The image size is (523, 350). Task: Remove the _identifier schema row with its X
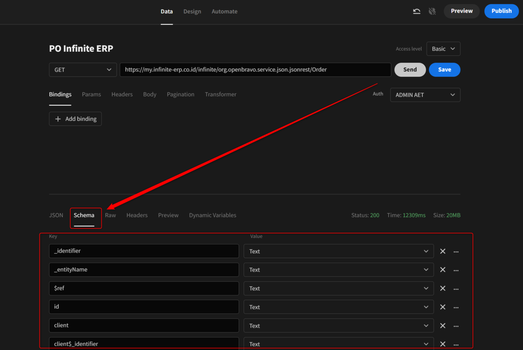click(x=442, y=251)
